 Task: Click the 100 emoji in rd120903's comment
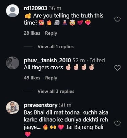pos(80,23)
